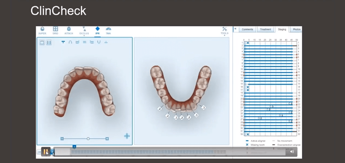Select the lower occlusal view icon
Viewport: 345px width, 163px height.
coord(106,42)
